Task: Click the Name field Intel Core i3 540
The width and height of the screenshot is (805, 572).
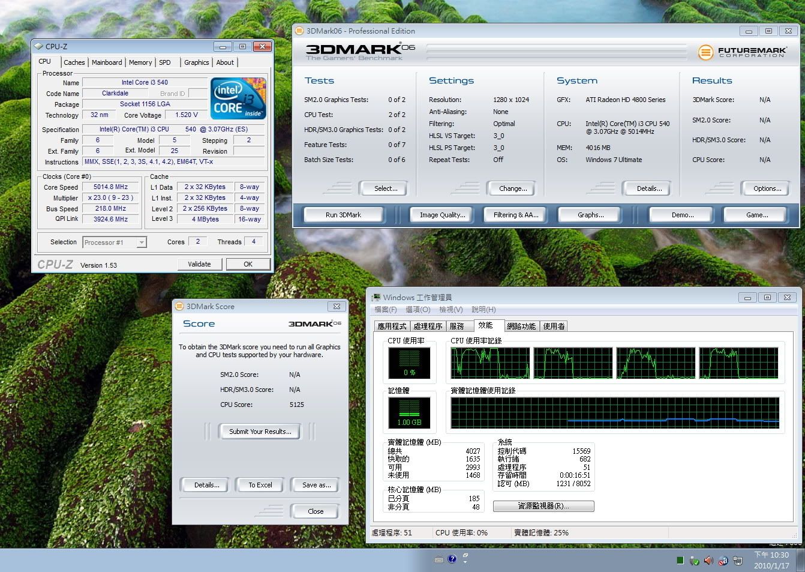Action: [x=145, y=82]
